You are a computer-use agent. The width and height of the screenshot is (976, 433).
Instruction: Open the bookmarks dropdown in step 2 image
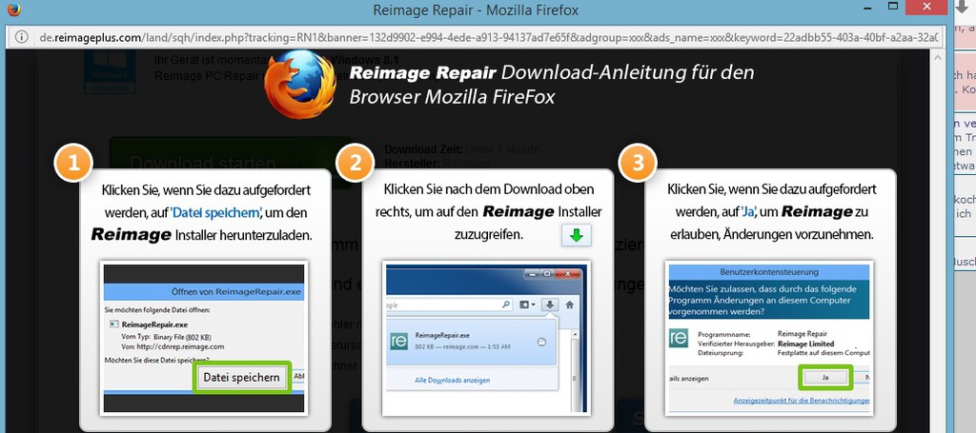526,305
